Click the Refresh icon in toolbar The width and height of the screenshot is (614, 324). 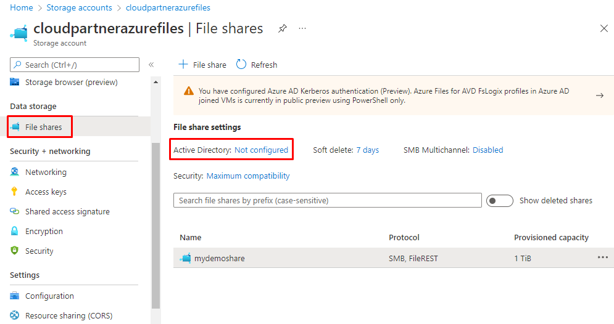click(241, 65)
